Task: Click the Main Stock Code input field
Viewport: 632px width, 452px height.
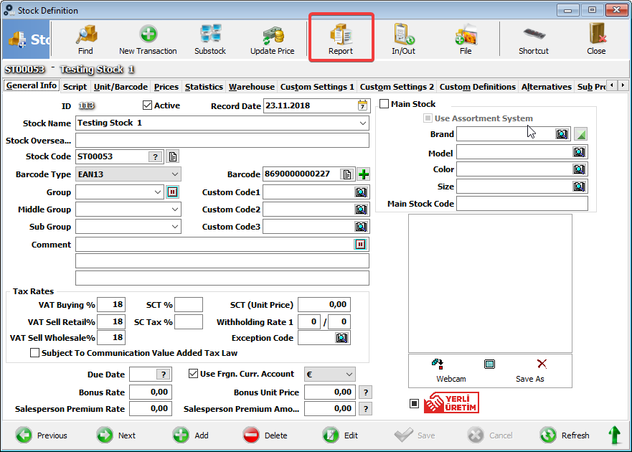Action: [522, 204]
